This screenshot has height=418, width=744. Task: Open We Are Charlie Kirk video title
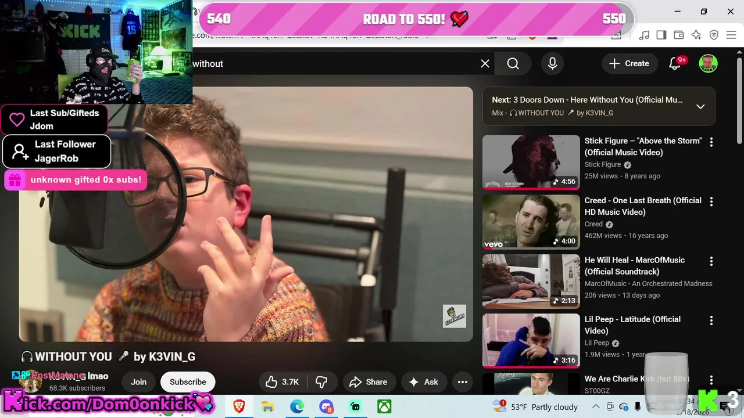[x=636, y=379]
